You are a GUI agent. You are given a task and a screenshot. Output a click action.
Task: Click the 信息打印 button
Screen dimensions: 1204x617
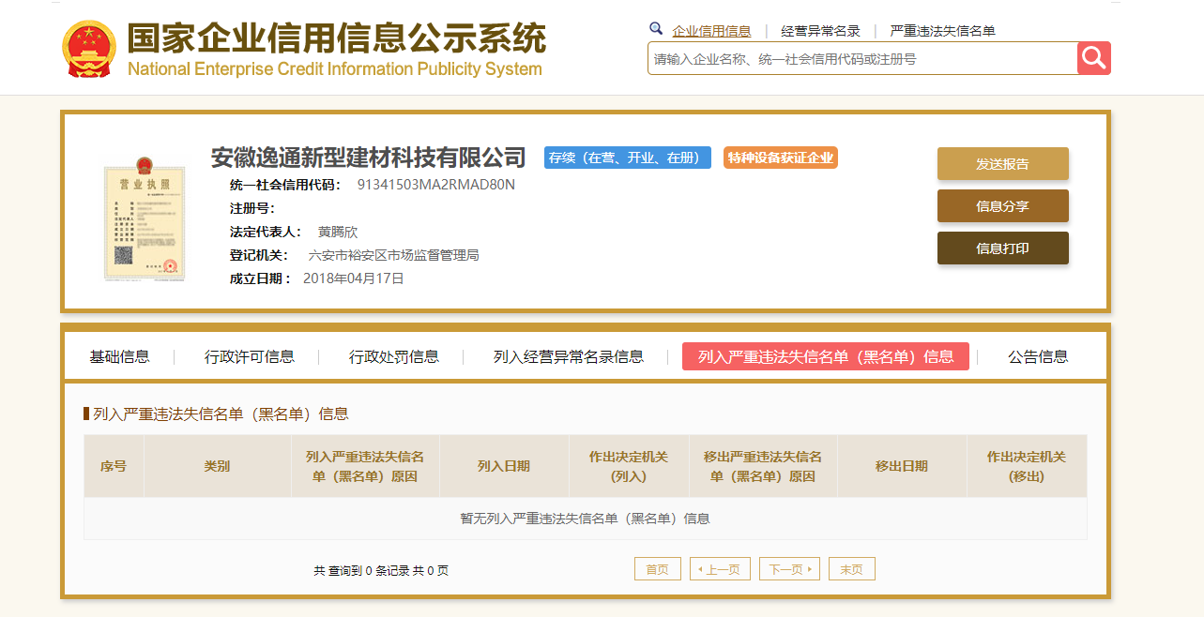pyautogui.click(x=1002, y=248)
